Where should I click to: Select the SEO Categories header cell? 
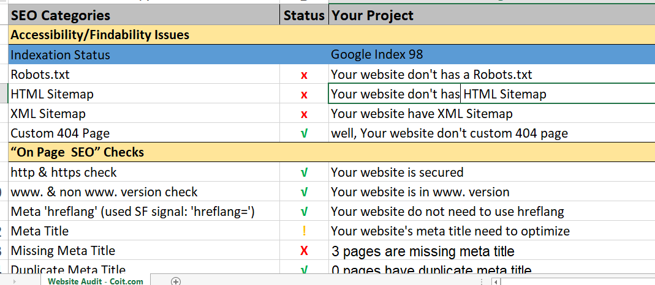pos(145,15)
